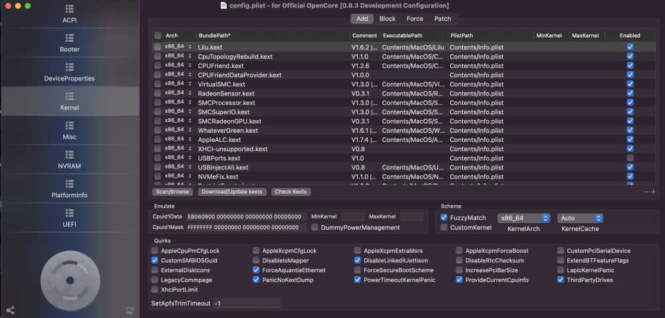Change Arch stepper for Lilu.kext

pyautogui.click(x=190, y=47)
